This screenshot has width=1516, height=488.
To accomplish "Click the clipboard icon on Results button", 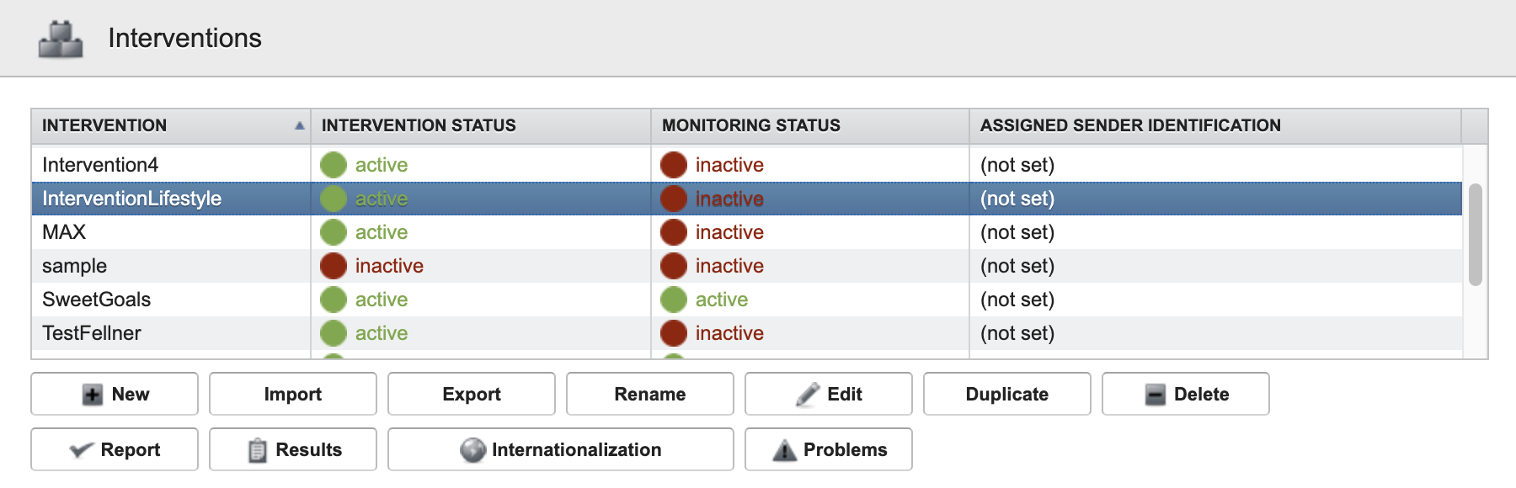I will tap(258, 450).
